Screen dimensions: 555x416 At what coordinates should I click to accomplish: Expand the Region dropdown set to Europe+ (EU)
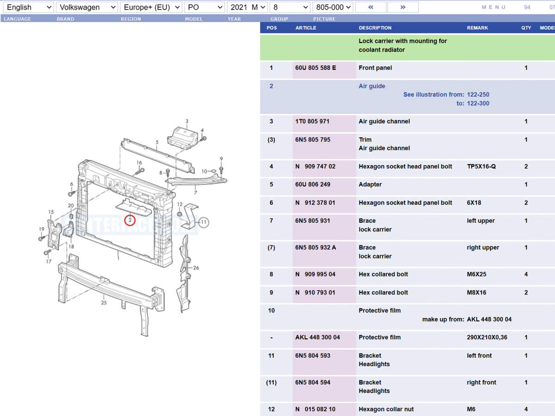[151, 7]
